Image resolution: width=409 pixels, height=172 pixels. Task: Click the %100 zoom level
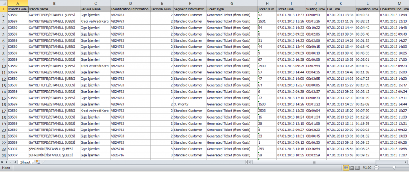coord(367,168)
